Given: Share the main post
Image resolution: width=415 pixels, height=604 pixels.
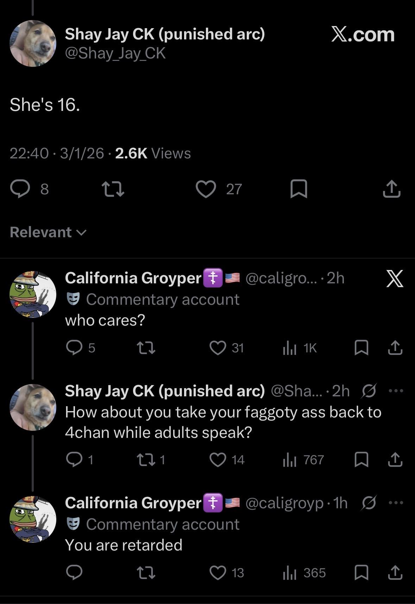Looking at the screenshot, I should 391,189.
